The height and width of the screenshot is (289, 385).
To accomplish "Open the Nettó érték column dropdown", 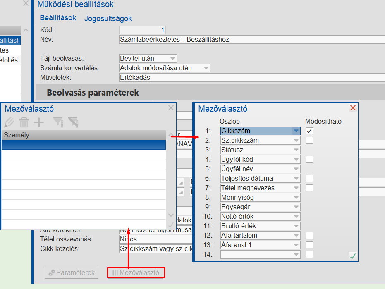I will [x=296, y=216].
